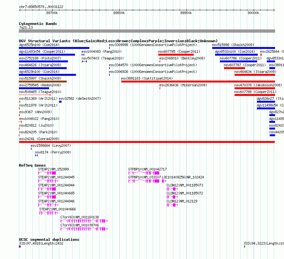284x259 pixels.
Task: Click the dgv6525n100 (Coe2014) variant label
Action: point(39,45)
